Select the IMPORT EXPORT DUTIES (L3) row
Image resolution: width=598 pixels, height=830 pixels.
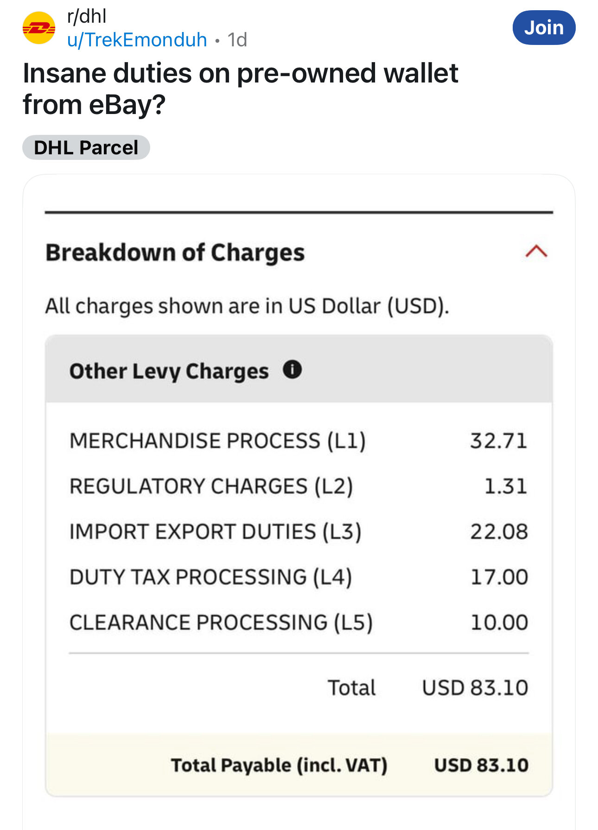click(299, 532)
